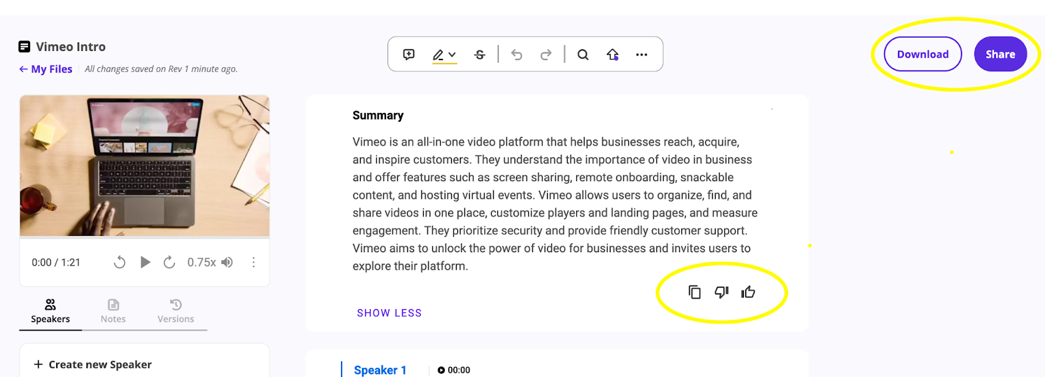Switch to the Notes tab
Screen dimensions: 1045x377
point(113,312)
